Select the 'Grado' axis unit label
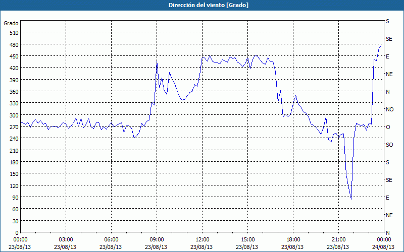Viewport: 404px width, 252px height. 11,23
